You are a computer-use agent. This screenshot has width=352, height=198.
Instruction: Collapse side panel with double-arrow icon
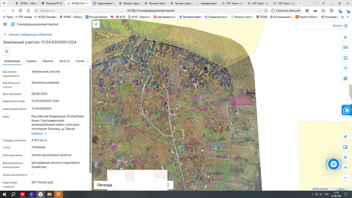96,24
